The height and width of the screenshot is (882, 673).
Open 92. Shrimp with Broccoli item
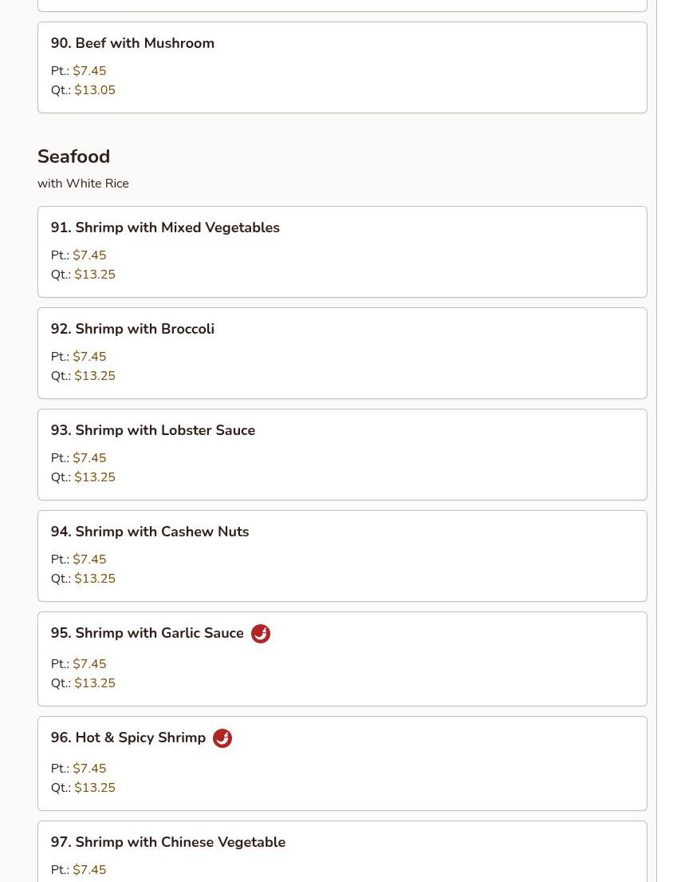click(132, 329)
